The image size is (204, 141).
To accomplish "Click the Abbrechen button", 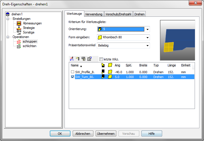I will (x=83, y=134).
